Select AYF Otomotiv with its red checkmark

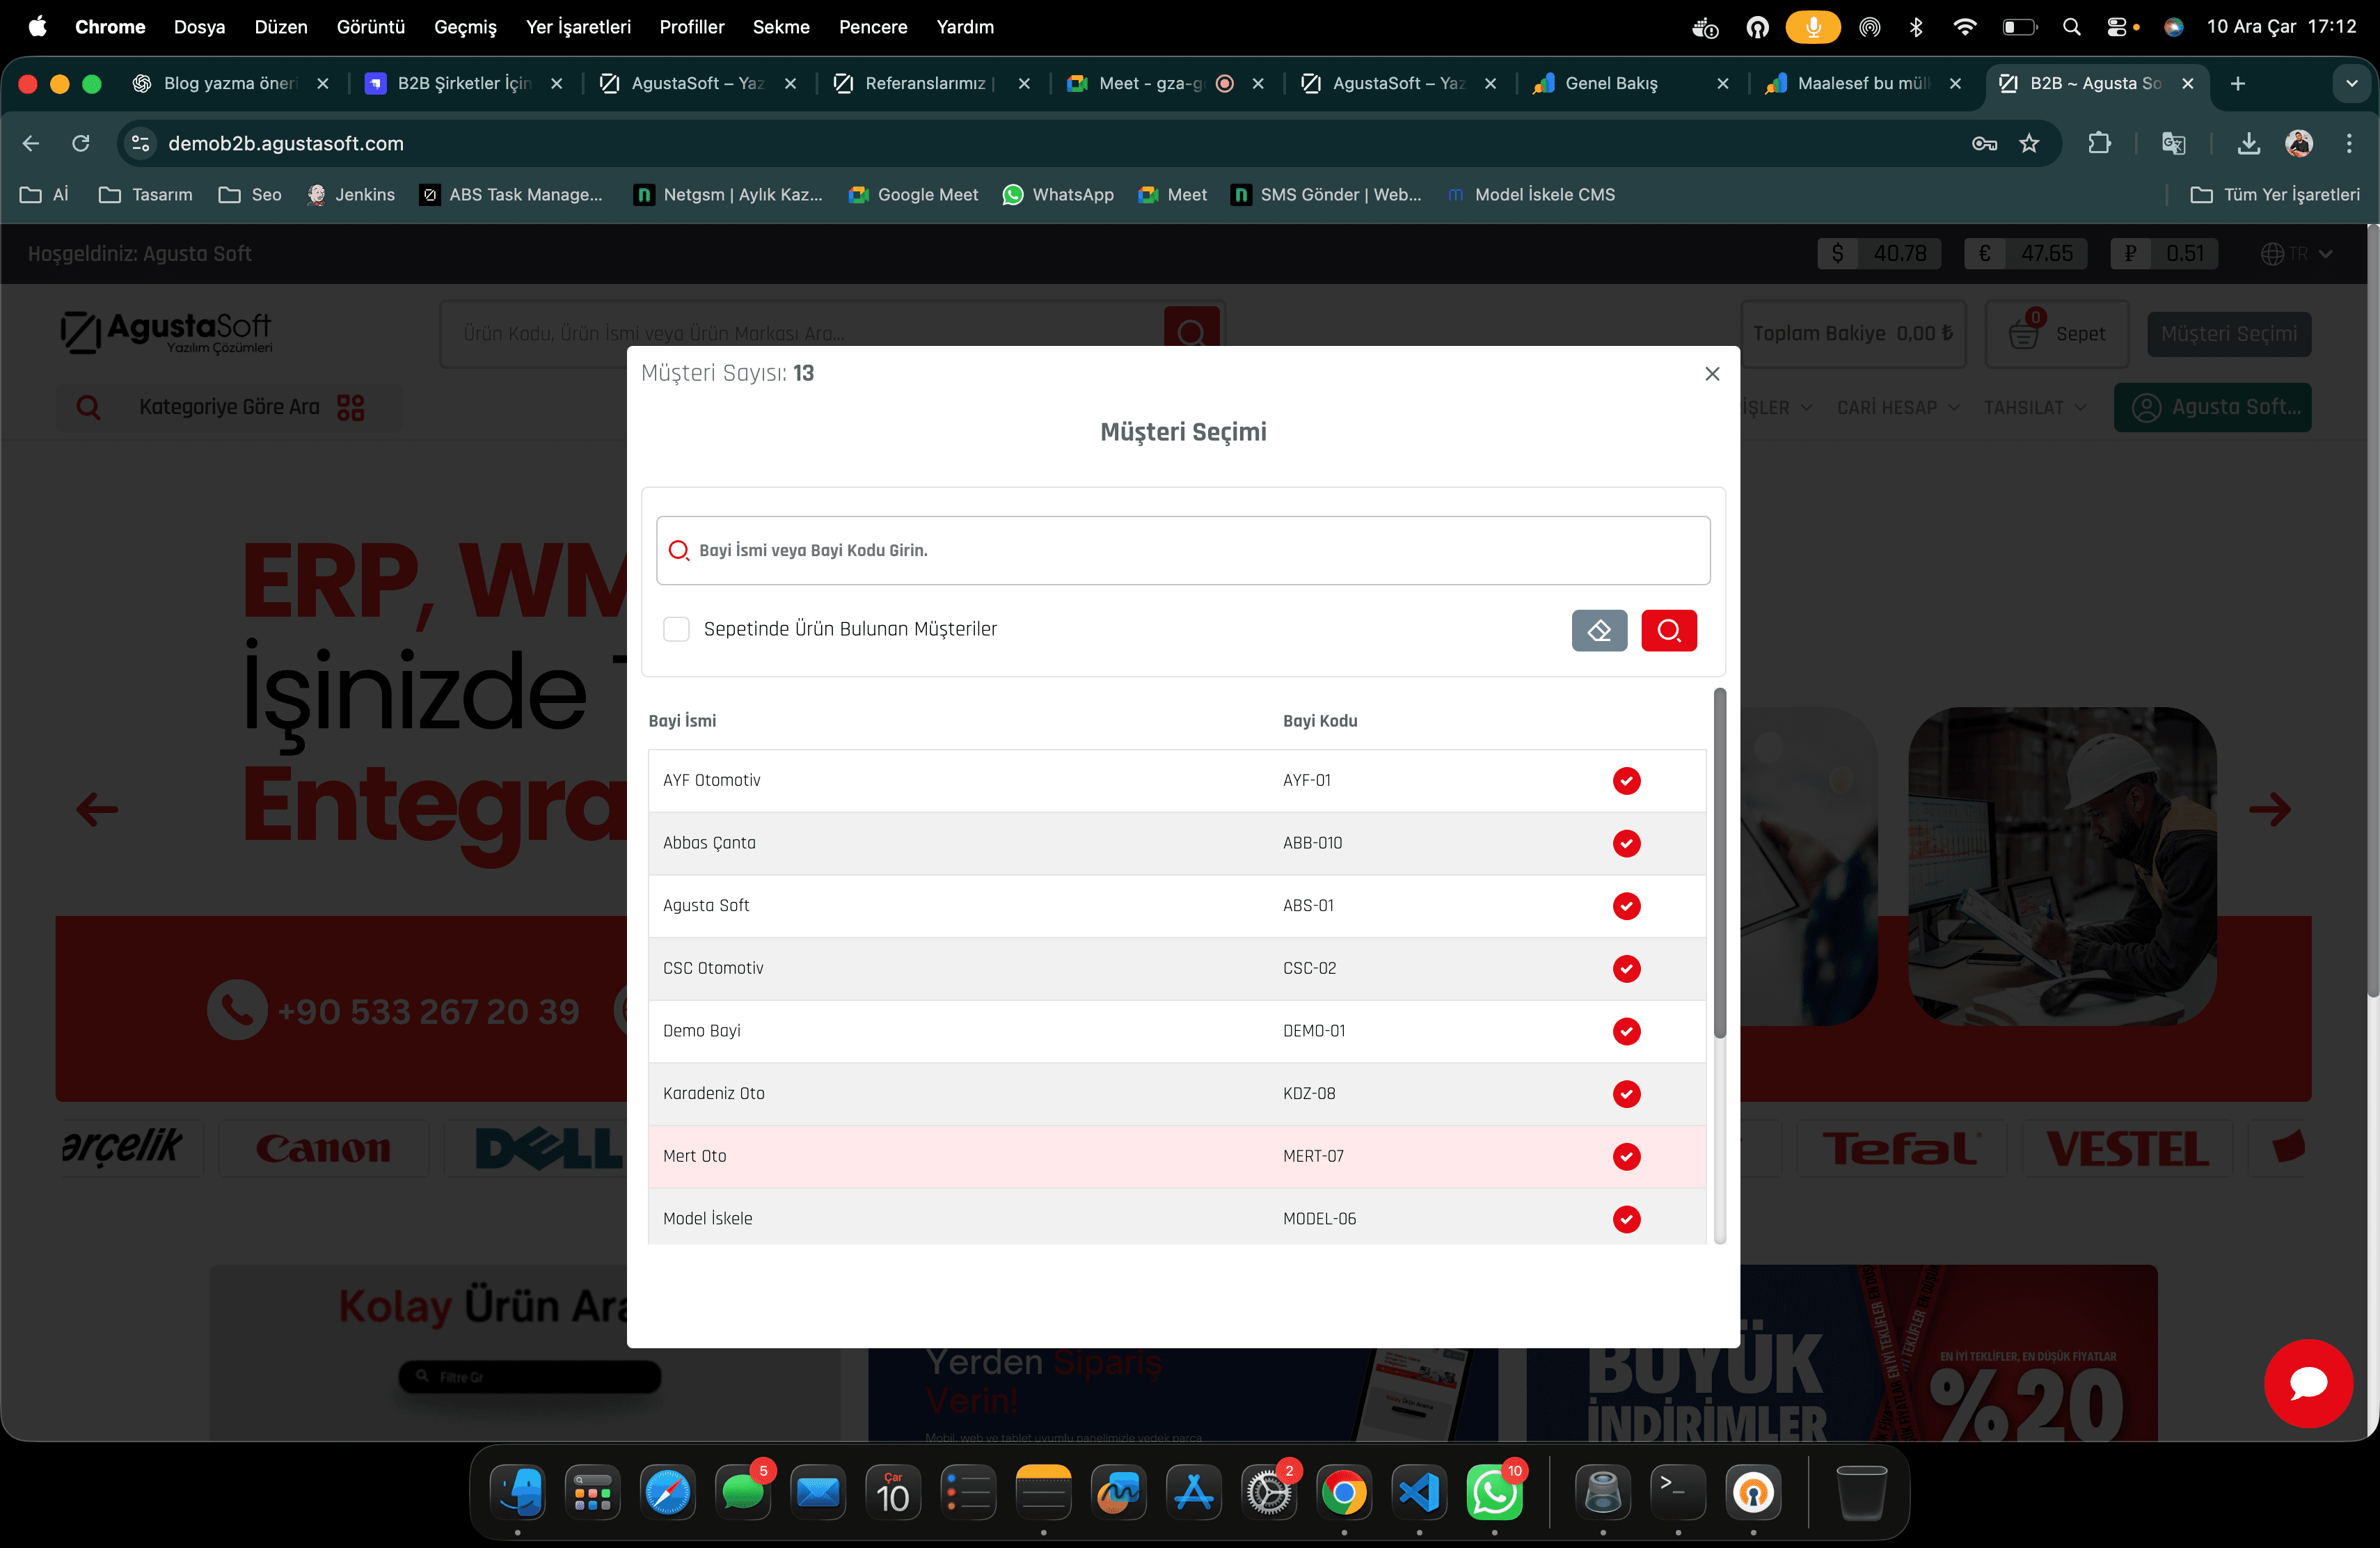pos(1626,781)
